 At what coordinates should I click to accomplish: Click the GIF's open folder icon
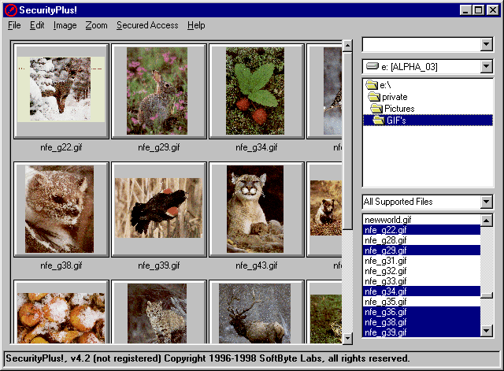point(378,121)
